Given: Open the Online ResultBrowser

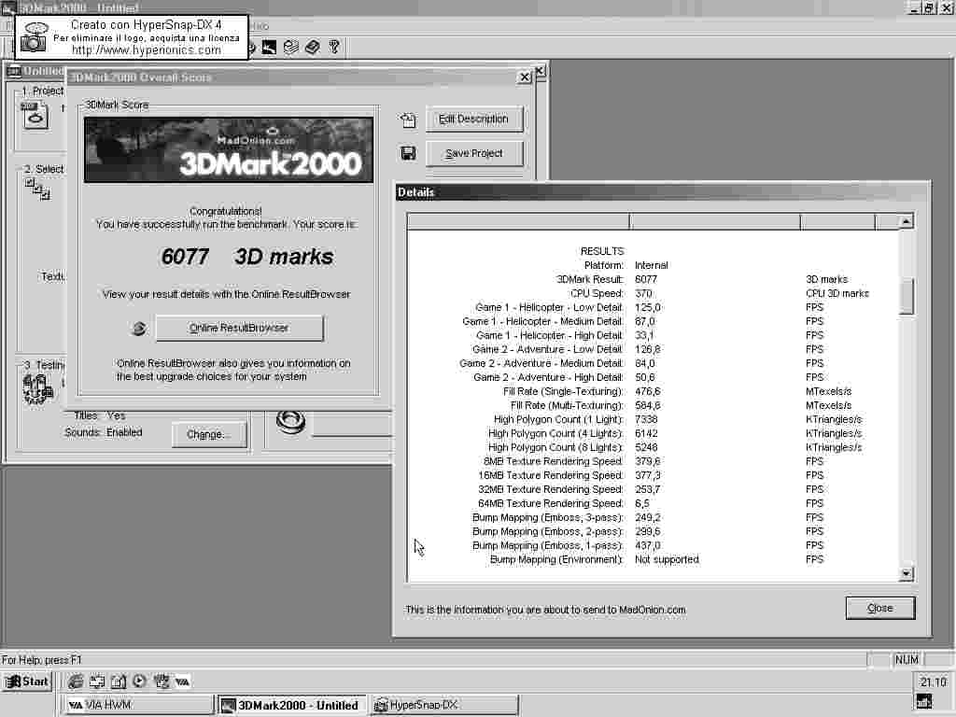Looking at the screenshot, I should pyautogui.click(x=239, y=328).
